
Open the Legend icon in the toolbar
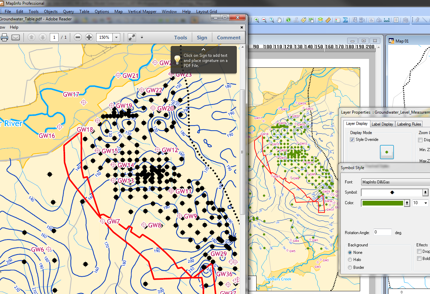(x=337, y=20)
